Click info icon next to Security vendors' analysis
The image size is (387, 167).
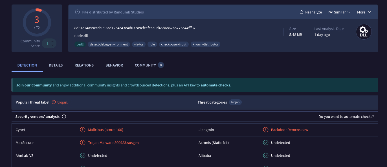(64, 116)
